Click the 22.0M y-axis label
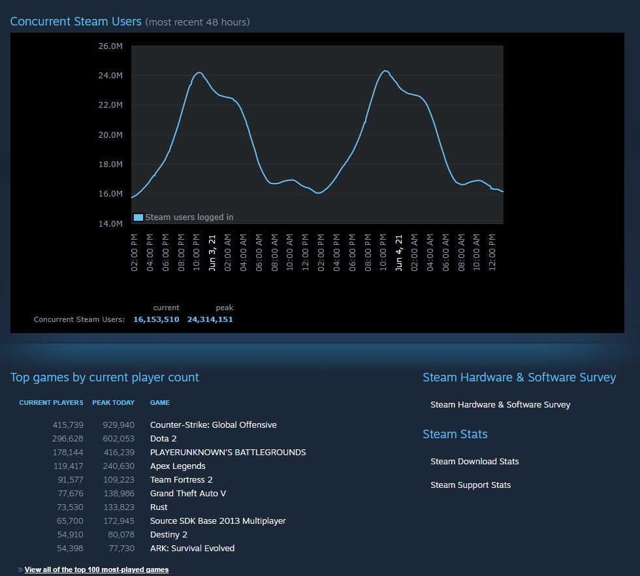640x576 pixels. click(x=110, y=105)
